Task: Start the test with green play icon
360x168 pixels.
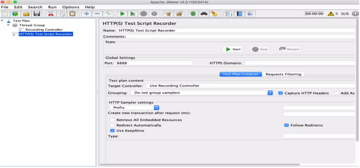Action: click(x=122, y=14)
